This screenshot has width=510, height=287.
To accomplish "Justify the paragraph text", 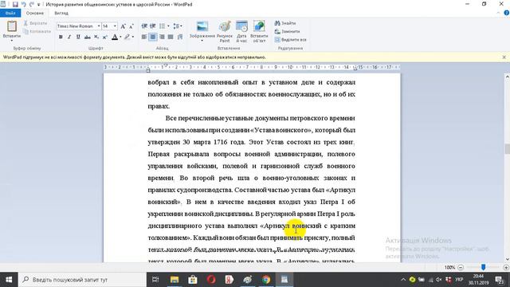I will pyautogui.click(x=170, y=37).
